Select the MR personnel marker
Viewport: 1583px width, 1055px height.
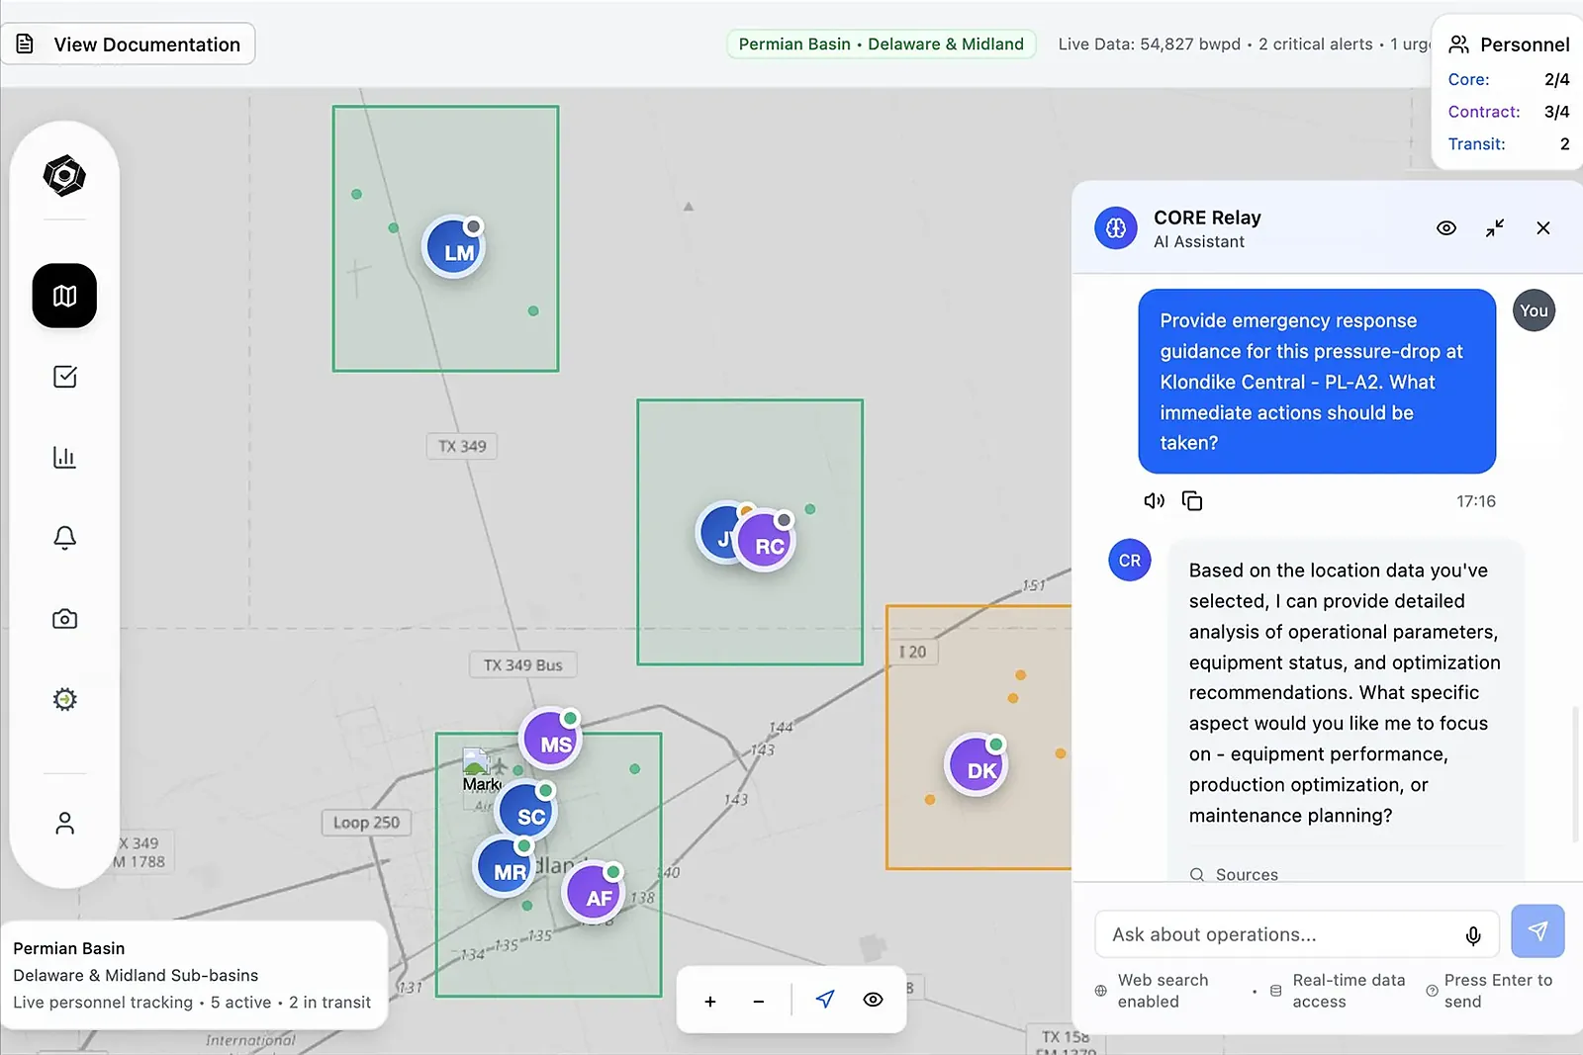pos(506,867)
